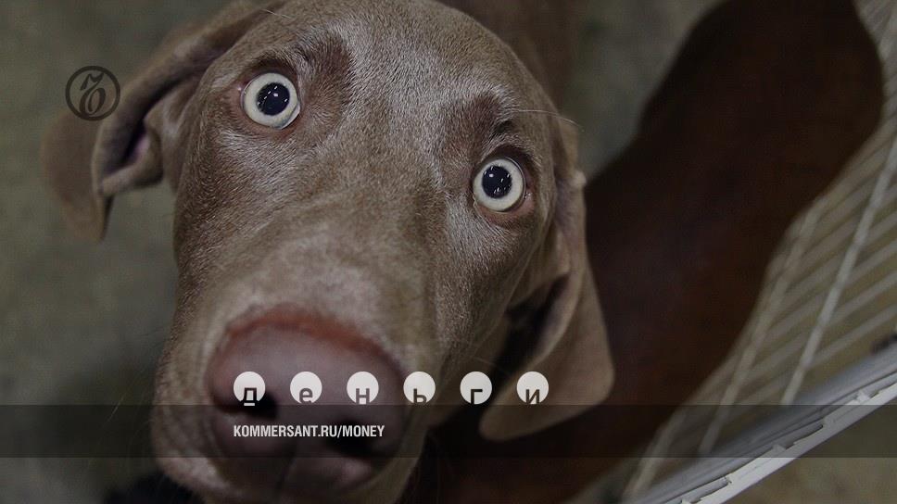Click the circle with letter г
Image resolution: width=897 pixels, height=504 pixels.
click(x=475, y=389)
